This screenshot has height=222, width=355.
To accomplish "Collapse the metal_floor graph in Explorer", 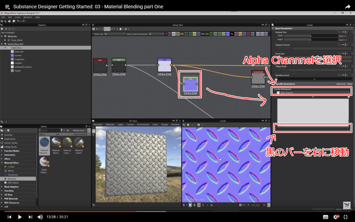I will pyautogui.click(x=5, y=48).
